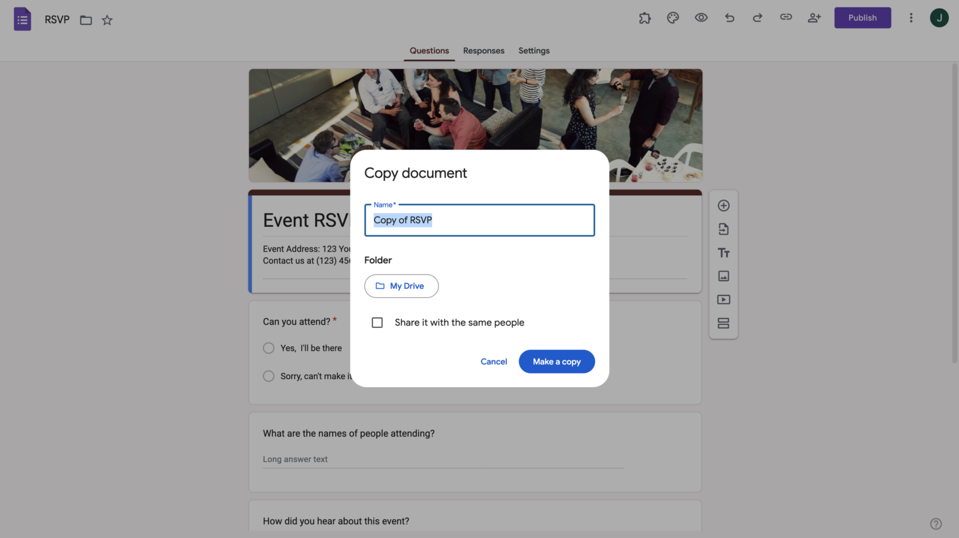Click the add image icon in sidebar

(x=724, y=276)
